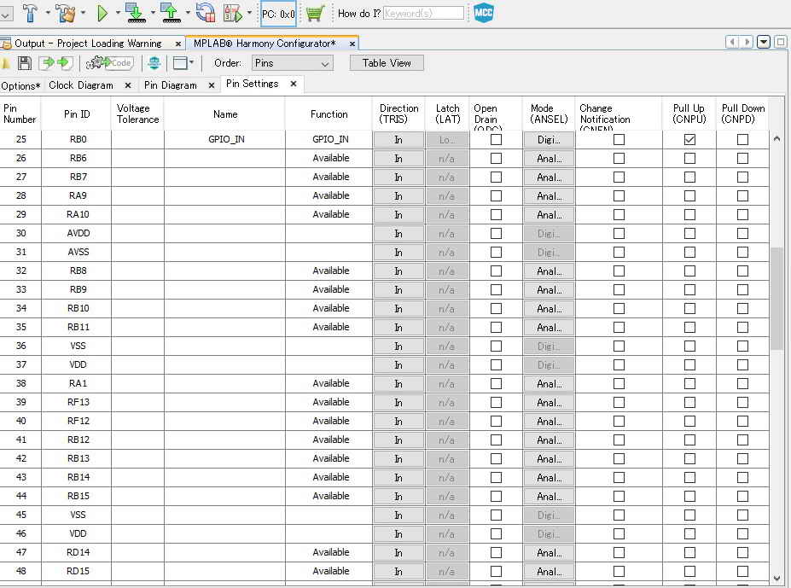Close the MPLAB Harmony Configurator tab
Image resolution: width=791 pixels, height=588 pixels.
(x=352, y=44)
